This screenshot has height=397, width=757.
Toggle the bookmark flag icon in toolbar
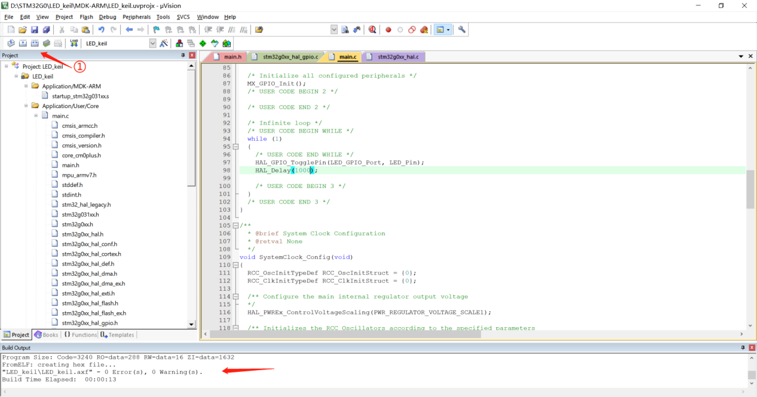point(156,30)
